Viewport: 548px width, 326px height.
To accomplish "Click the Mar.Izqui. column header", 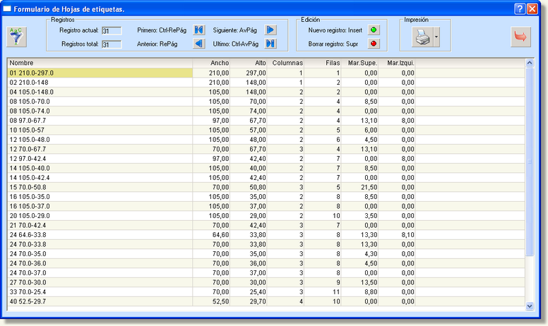I will pos(396,64).
